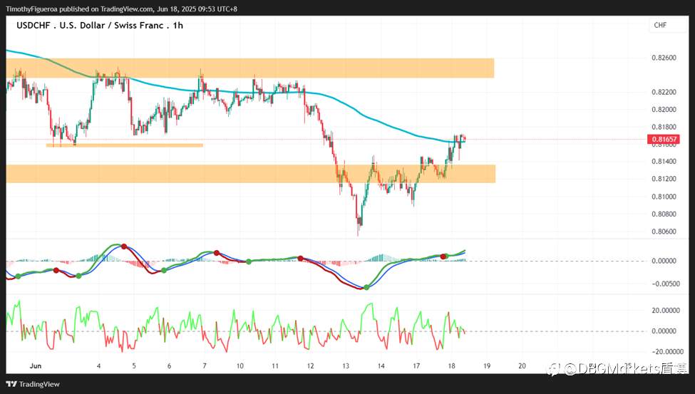Click the date label 10 on time axis
695x394 pixels.
click(x=240, y=366)
